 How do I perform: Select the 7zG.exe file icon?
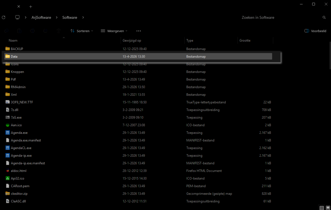coord(8,117)
